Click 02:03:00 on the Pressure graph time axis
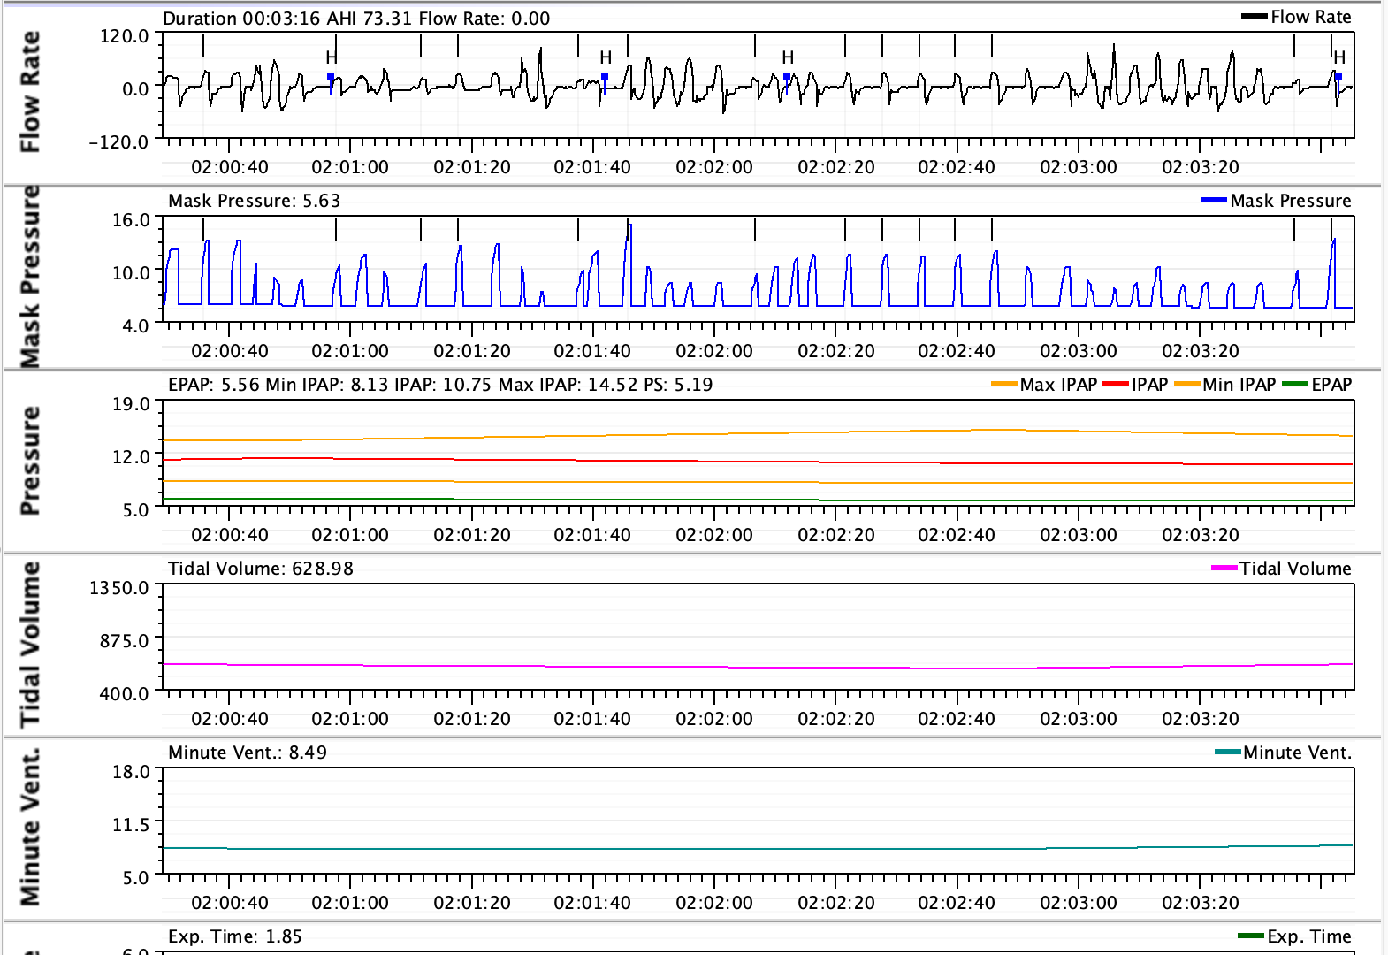This screenshot has height=955, width=1388. tap(1079, 535)
